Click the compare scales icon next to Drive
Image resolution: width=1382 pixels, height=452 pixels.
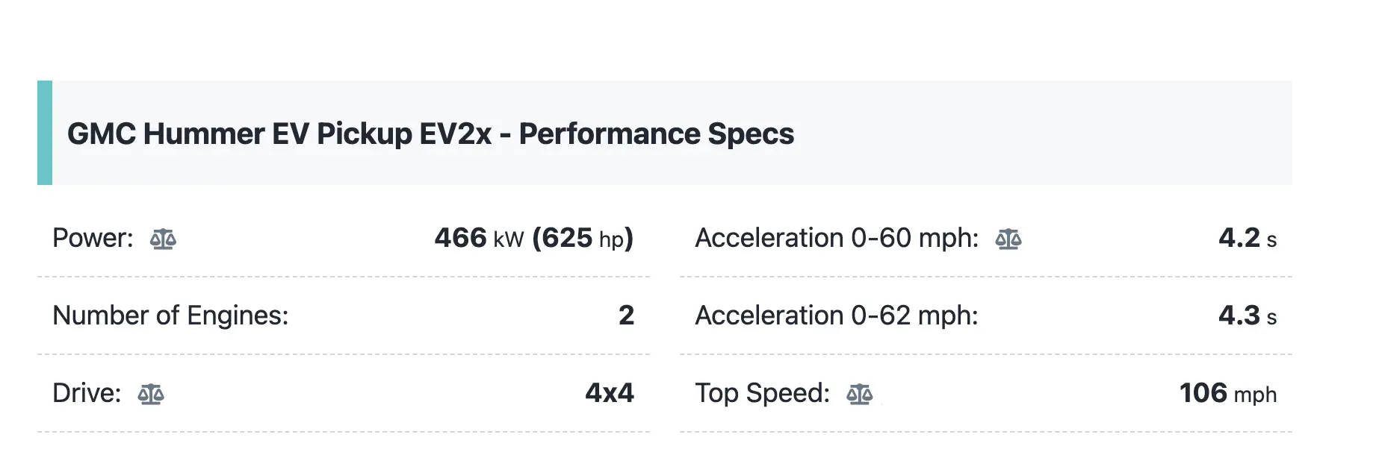pos(151,394)
